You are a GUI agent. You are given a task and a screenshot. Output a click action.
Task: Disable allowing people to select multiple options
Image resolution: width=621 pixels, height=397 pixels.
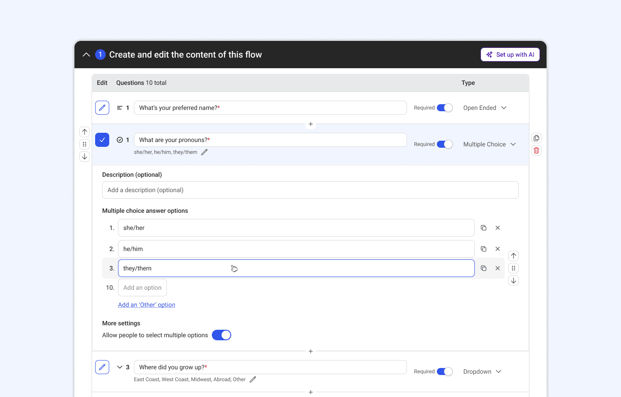tap(222, 335)
